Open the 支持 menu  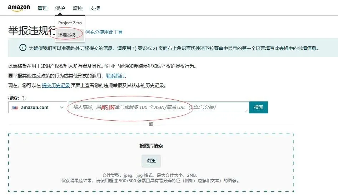(x=95, y=8)
